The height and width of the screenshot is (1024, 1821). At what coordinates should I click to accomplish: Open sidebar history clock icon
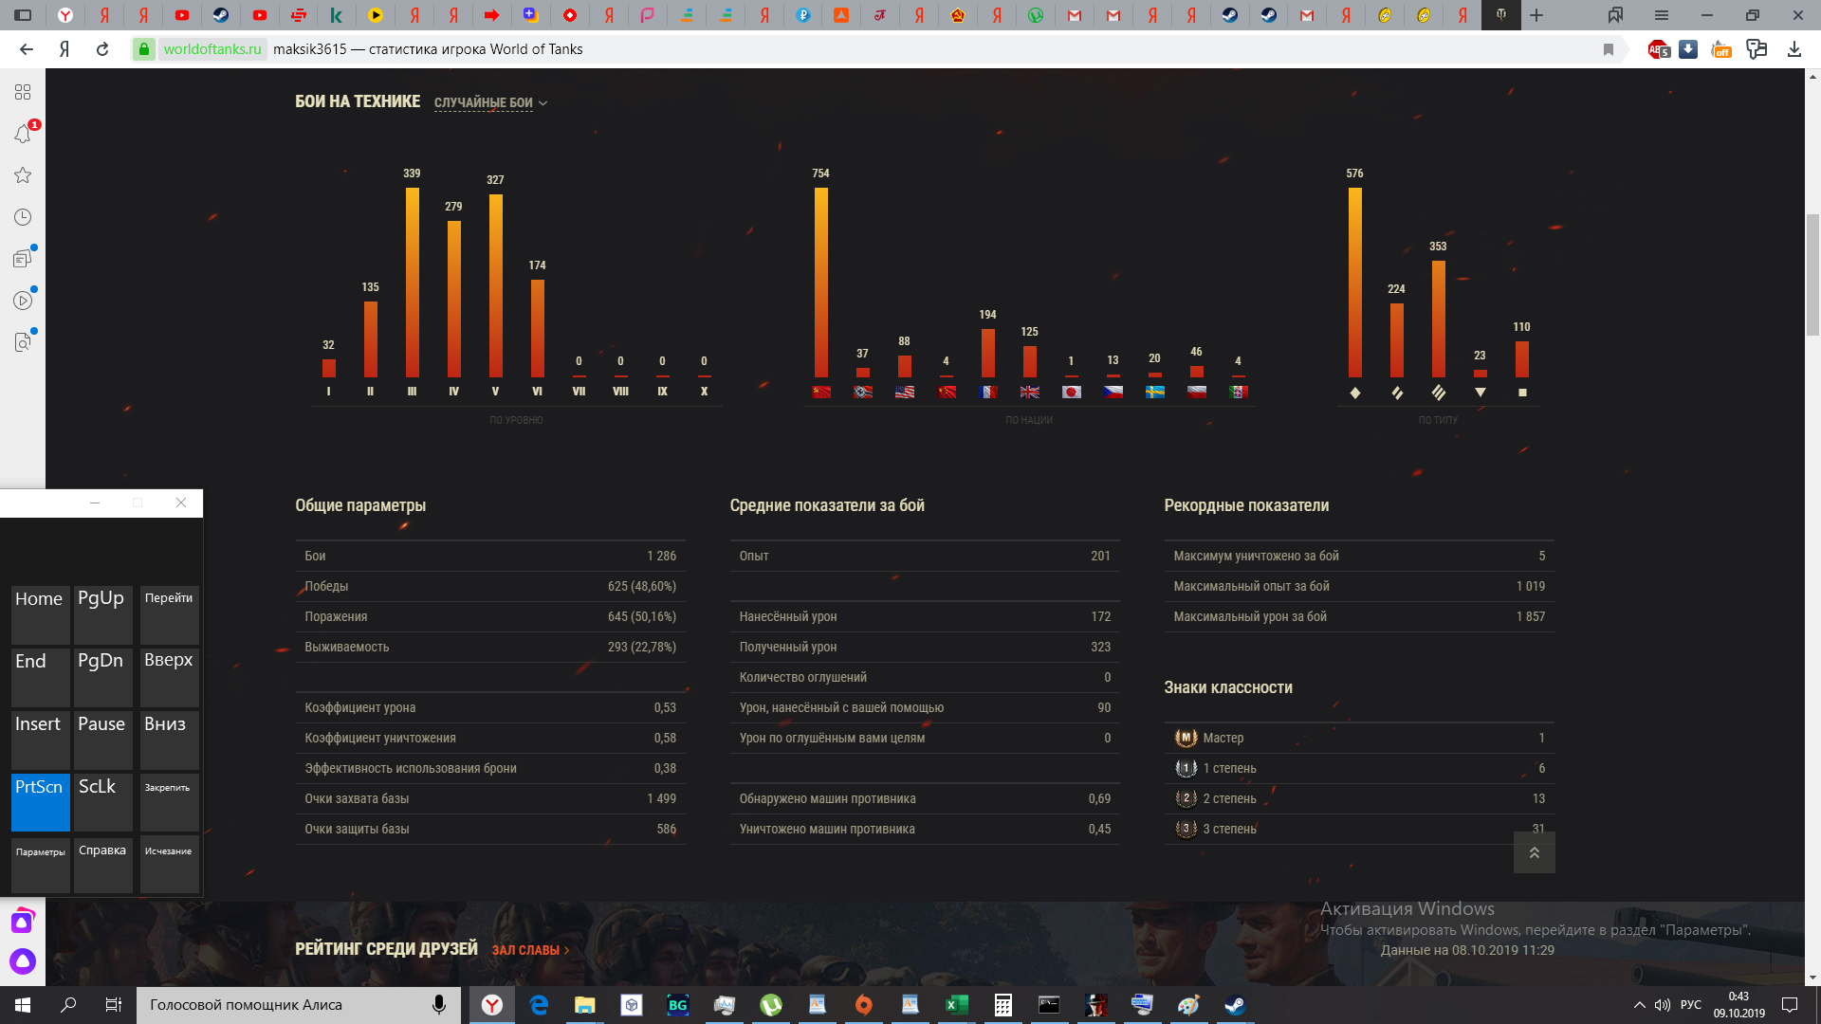click(23, 217)
